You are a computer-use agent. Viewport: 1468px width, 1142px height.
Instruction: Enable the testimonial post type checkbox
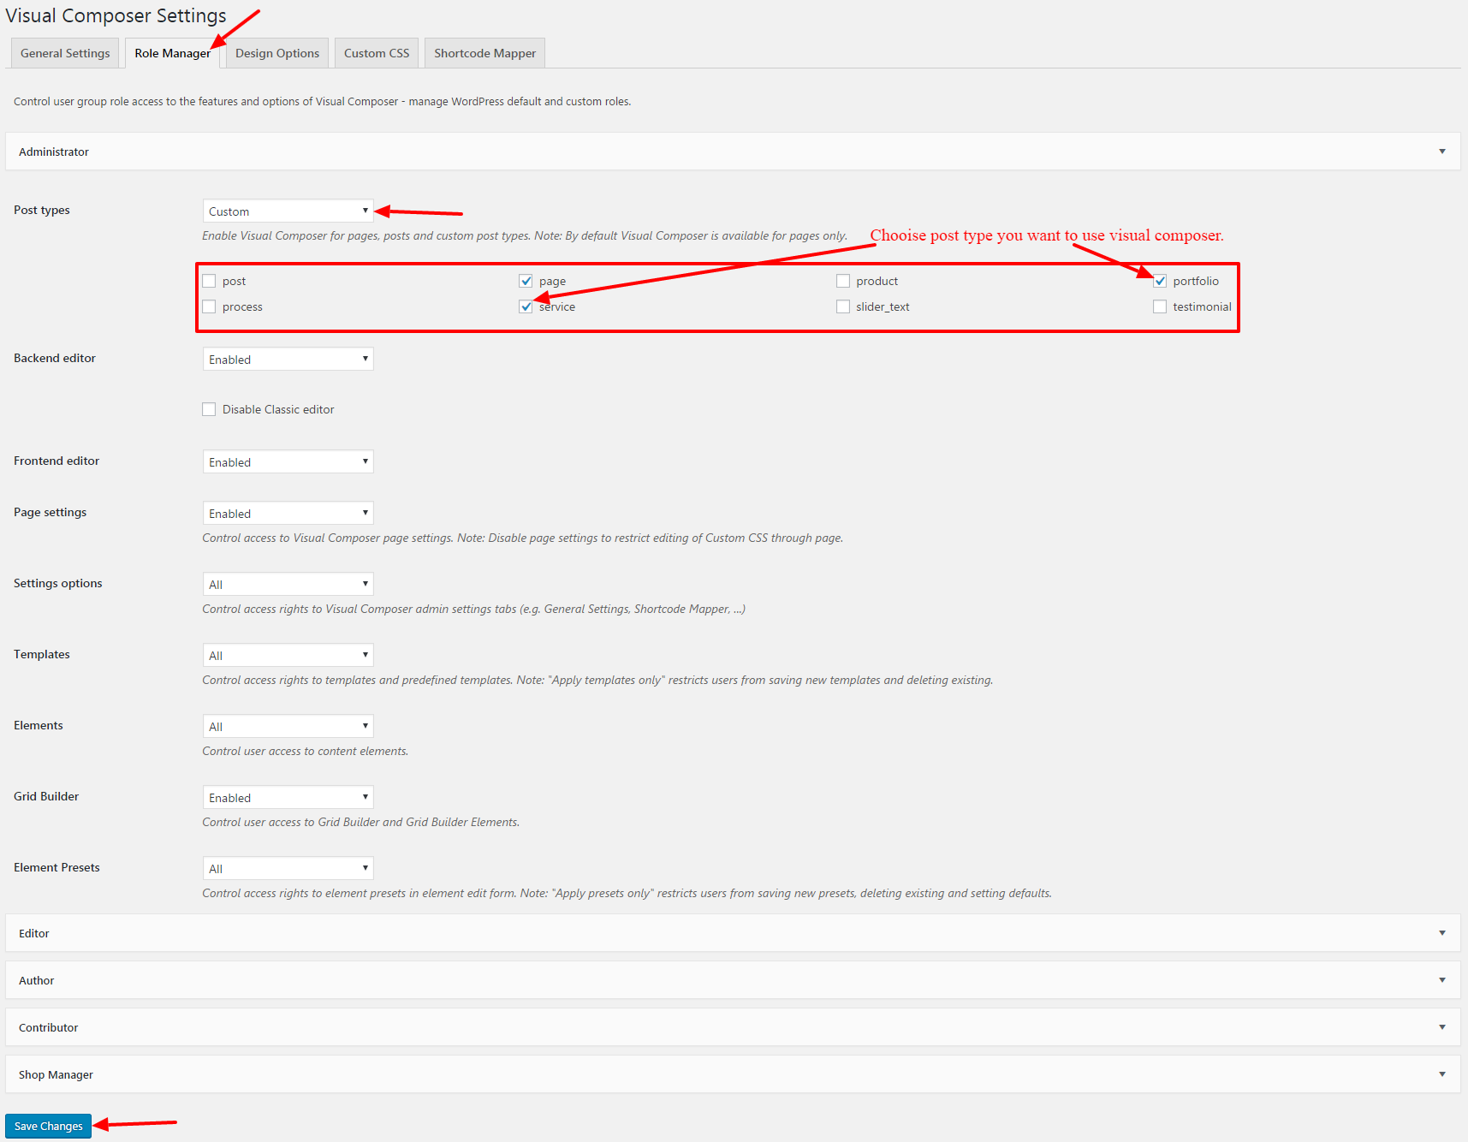click(x=1160, y=306)
